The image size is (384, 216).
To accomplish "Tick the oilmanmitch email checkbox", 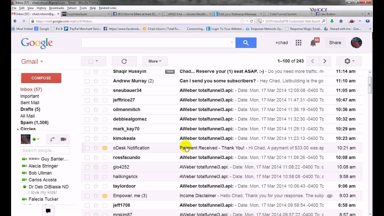I will tap(87, 110).
